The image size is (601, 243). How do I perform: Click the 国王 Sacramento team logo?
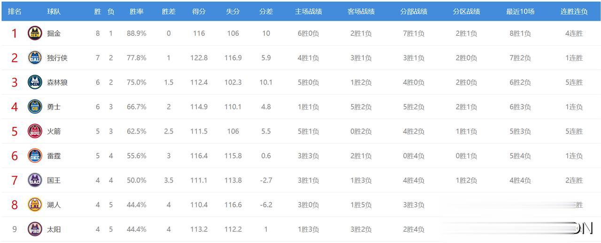(35, 180)
